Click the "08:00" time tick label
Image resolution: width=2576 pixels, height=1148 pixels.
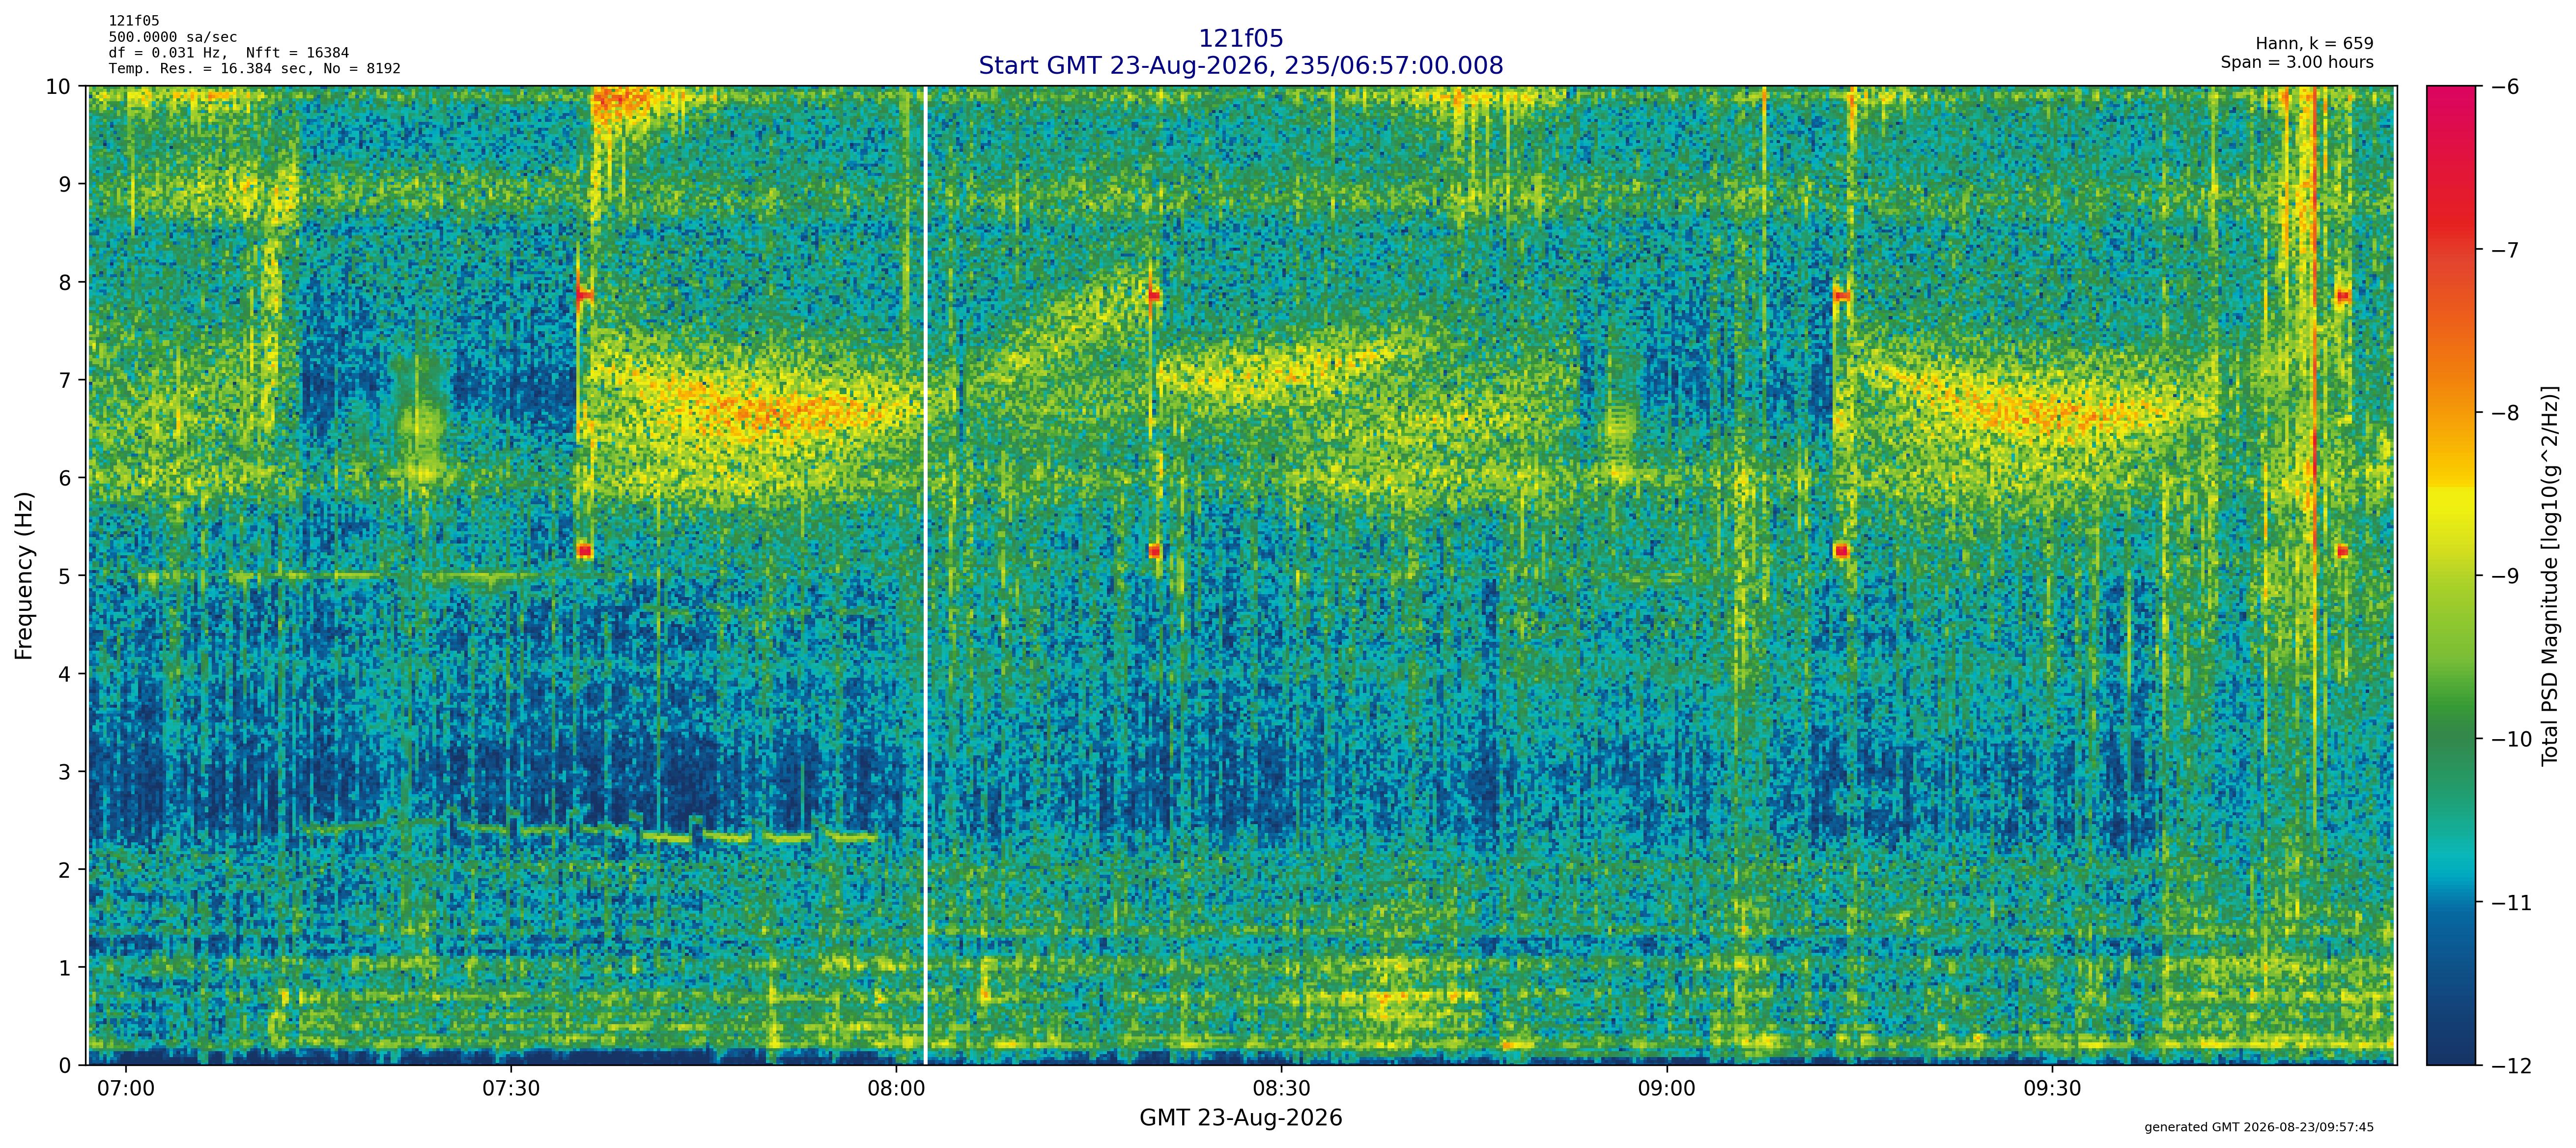pyautogui.click(x=896, y=1088)
